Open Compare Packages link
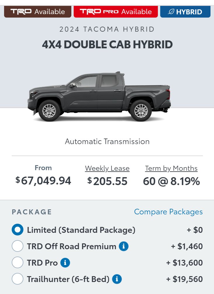This screenshot has height=294, width=214. (x=168, y=212)
